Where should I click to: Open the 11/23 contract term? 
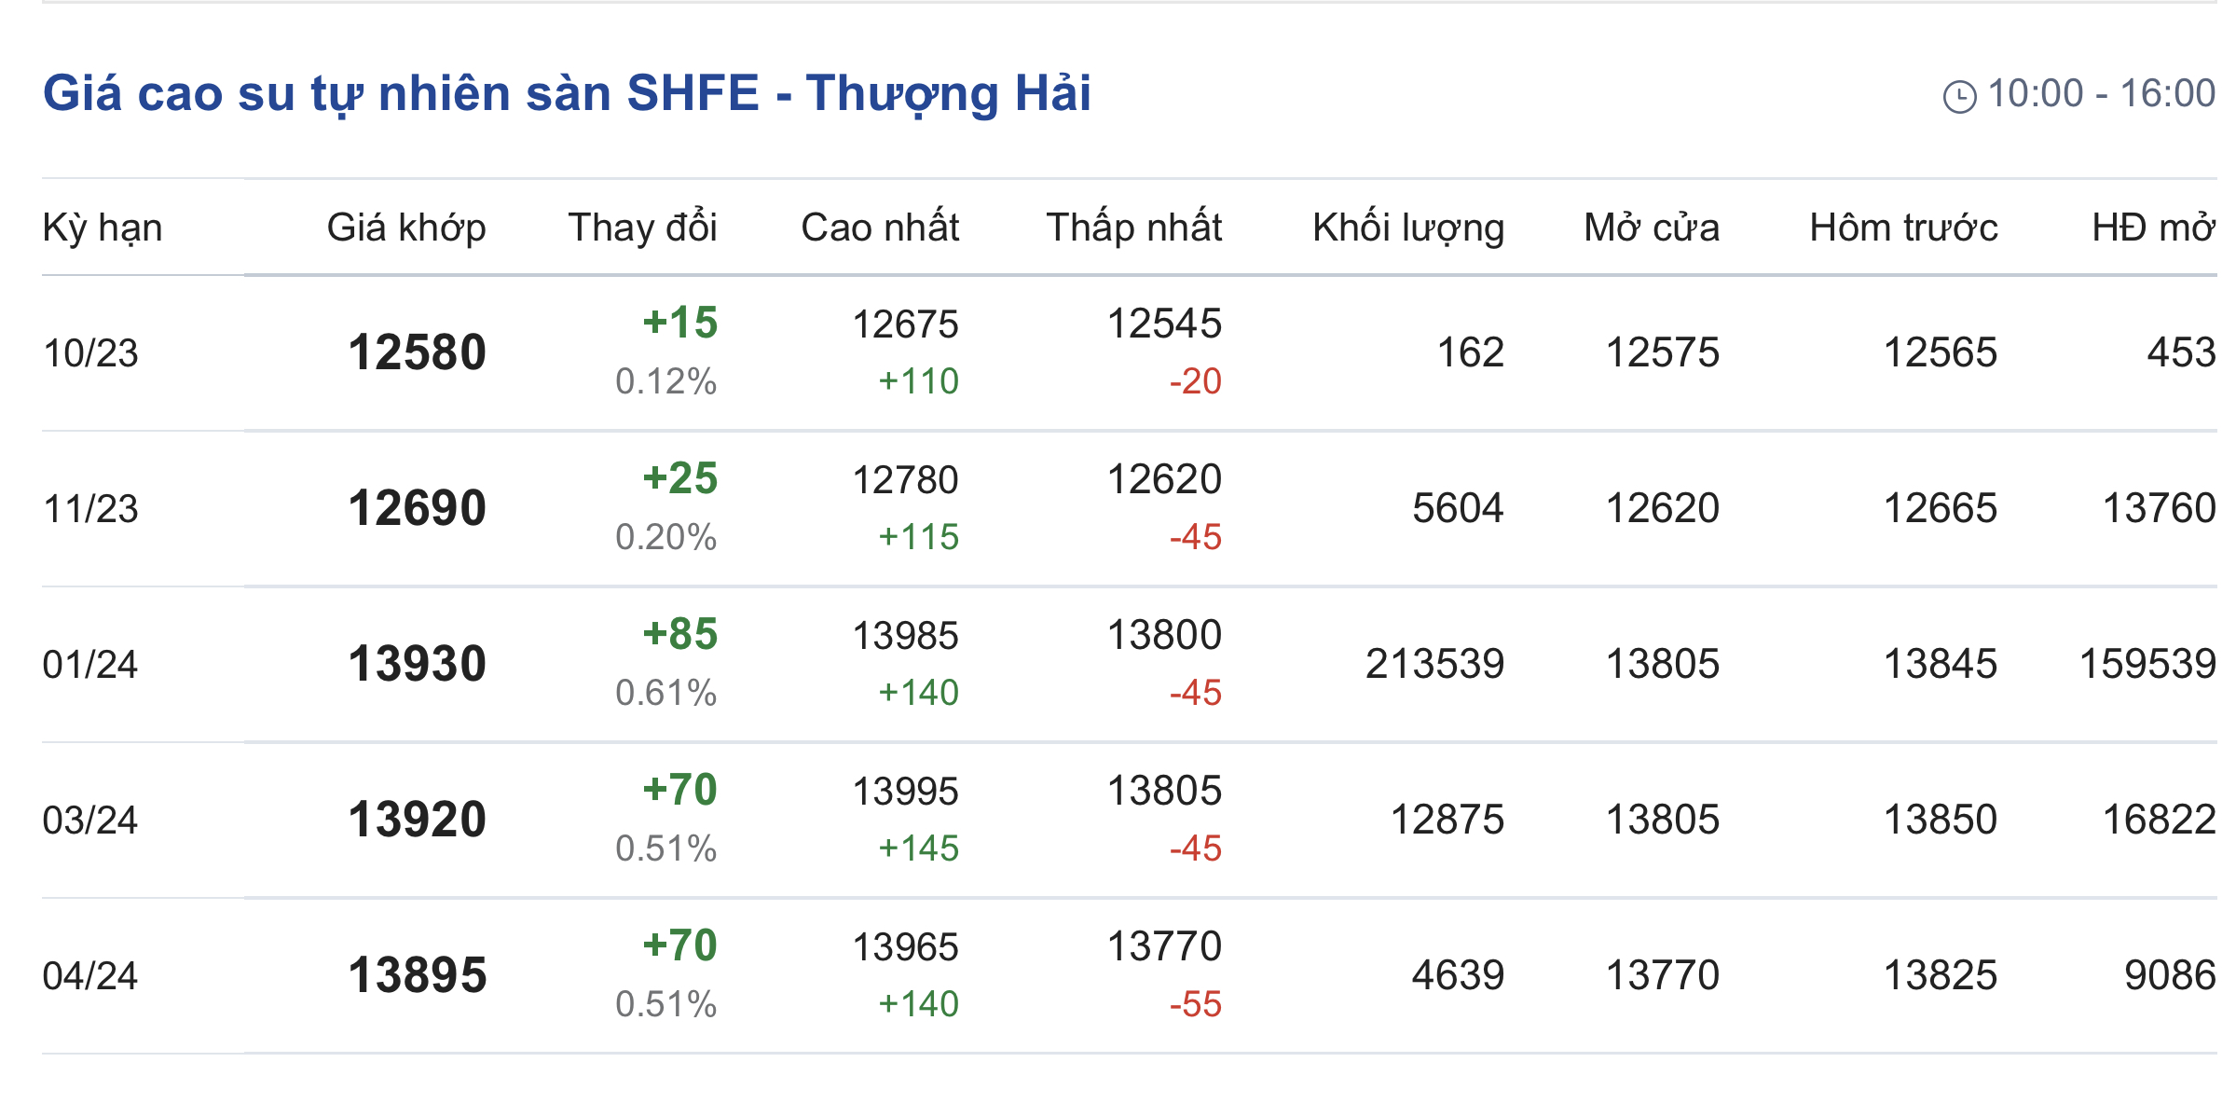pyautogui.click(x=90, y=509)
